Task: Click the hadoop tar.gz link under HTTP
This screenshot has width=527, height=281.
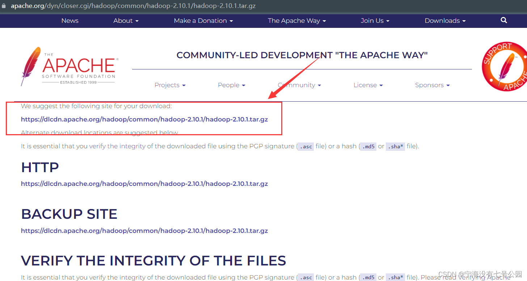Action: click(x=144, y=184)
